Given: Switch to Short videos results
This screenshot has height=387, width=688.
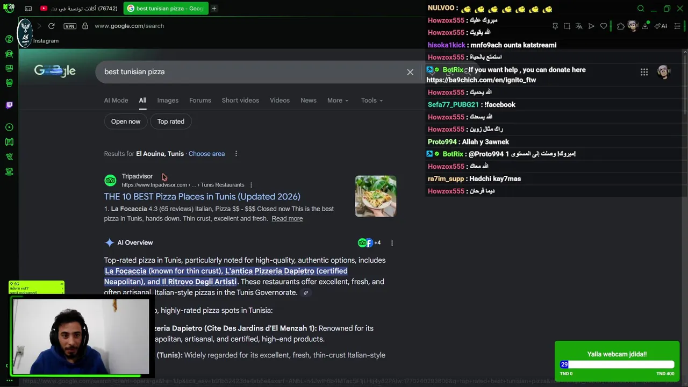Looking at the screenshot, I should 240,101.
